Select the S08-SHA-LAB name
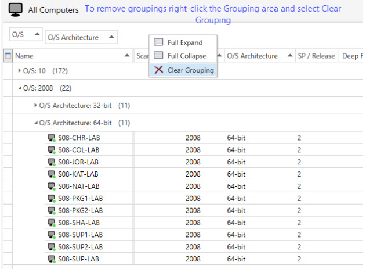366x269 pixels. (79, 223)
